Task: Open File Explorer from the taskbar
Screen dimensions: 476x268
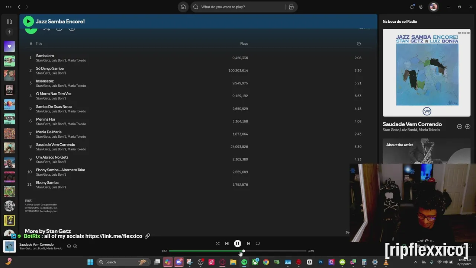Action: coord(233,262)
